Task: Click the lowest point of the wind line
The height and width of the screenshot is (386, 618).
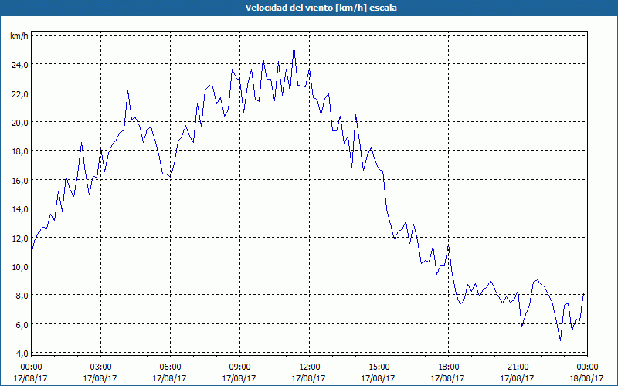Action: coord(560,340)
